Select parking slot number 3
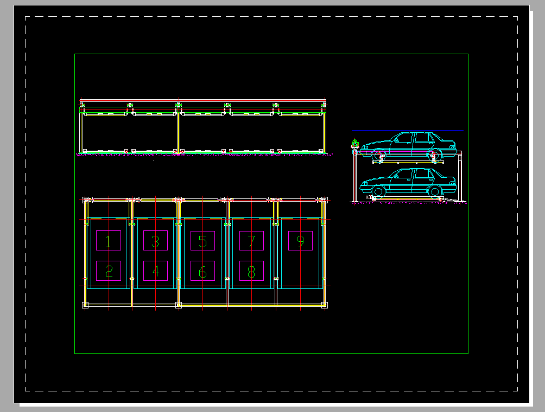This screenshot has width=545, height=412. coord(155,240)
